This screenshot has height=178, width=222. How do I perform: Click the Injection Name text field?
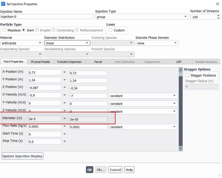47,17
